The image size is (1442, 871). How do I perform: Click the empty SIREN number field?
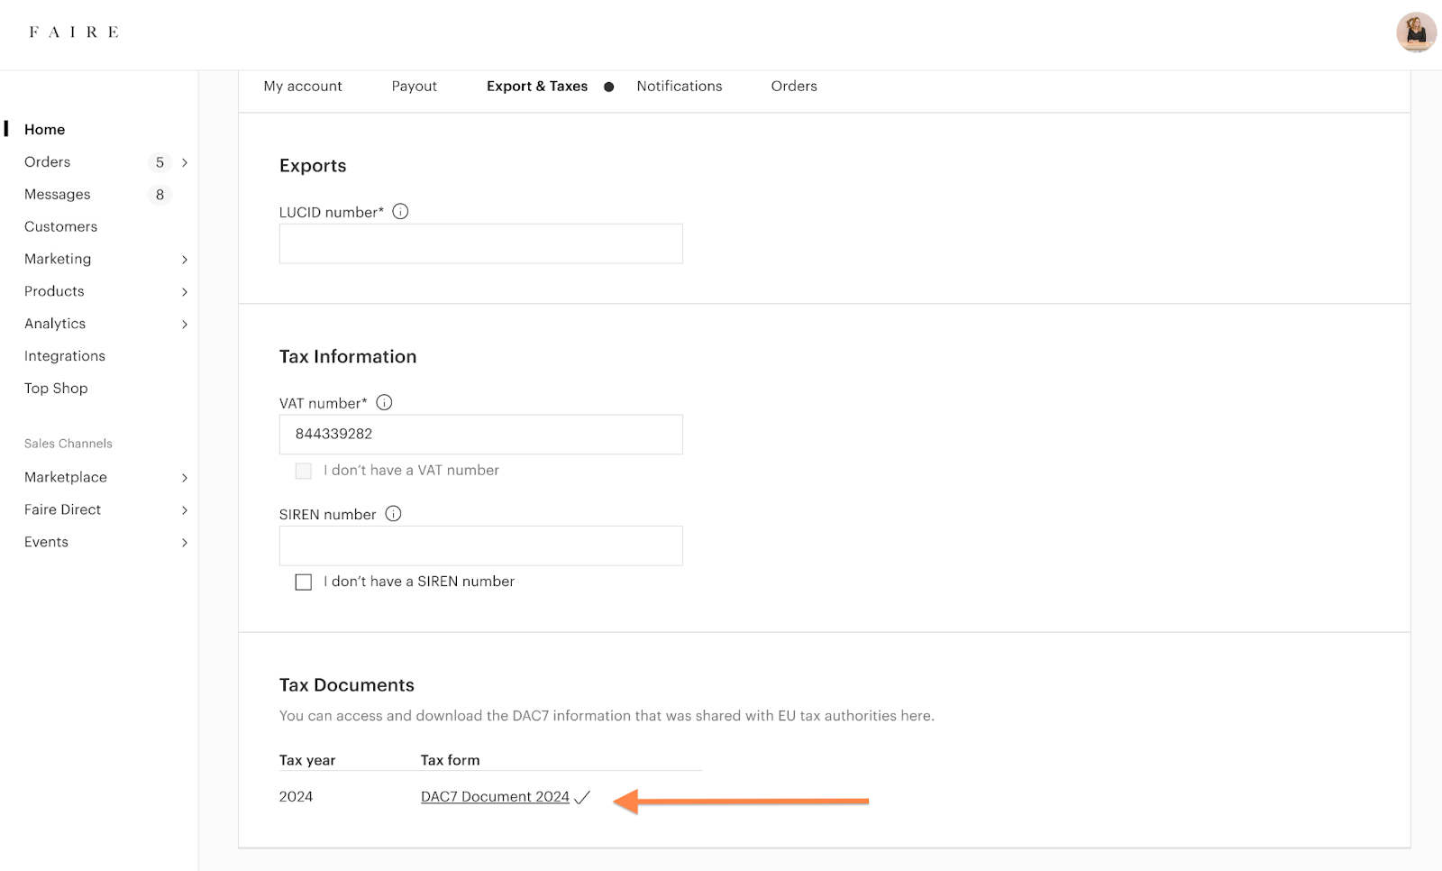[480, 546]
